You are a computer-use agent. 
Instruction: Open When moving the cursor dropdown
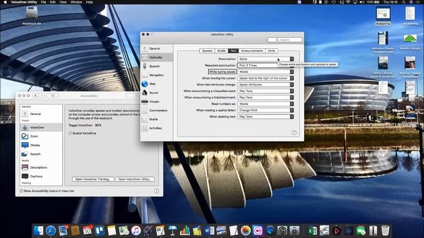coord(266,78)
